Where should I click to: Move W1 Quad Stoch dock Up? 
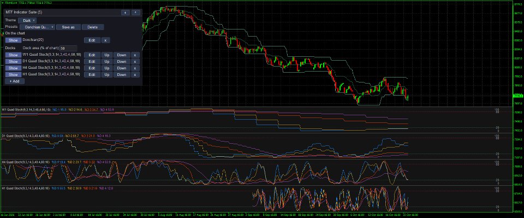pos(107,55)
